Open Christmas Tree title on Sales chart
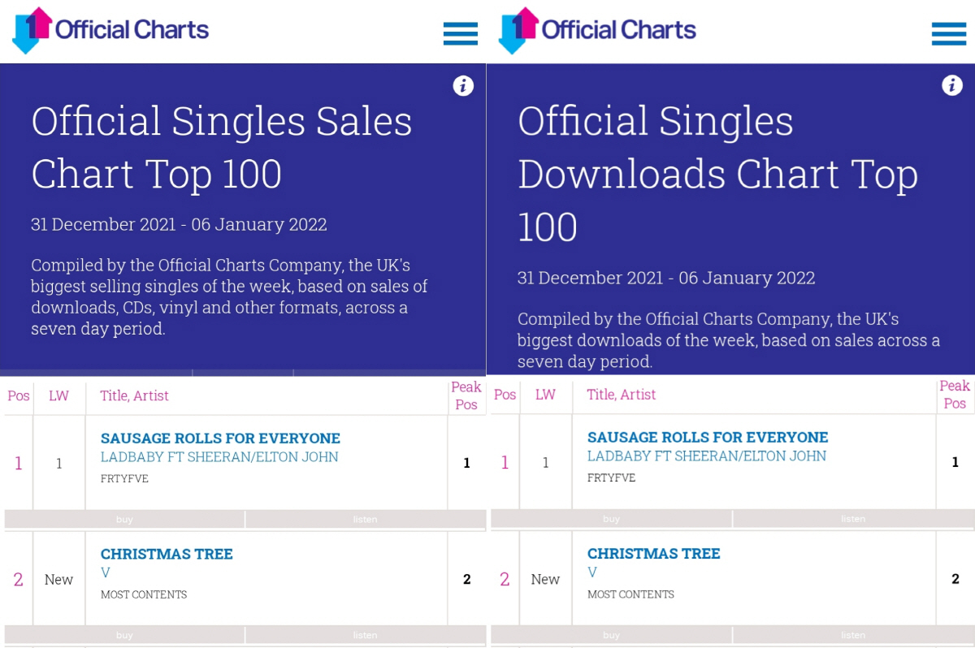Screen dimensions: 975x648 pos(167,555)
